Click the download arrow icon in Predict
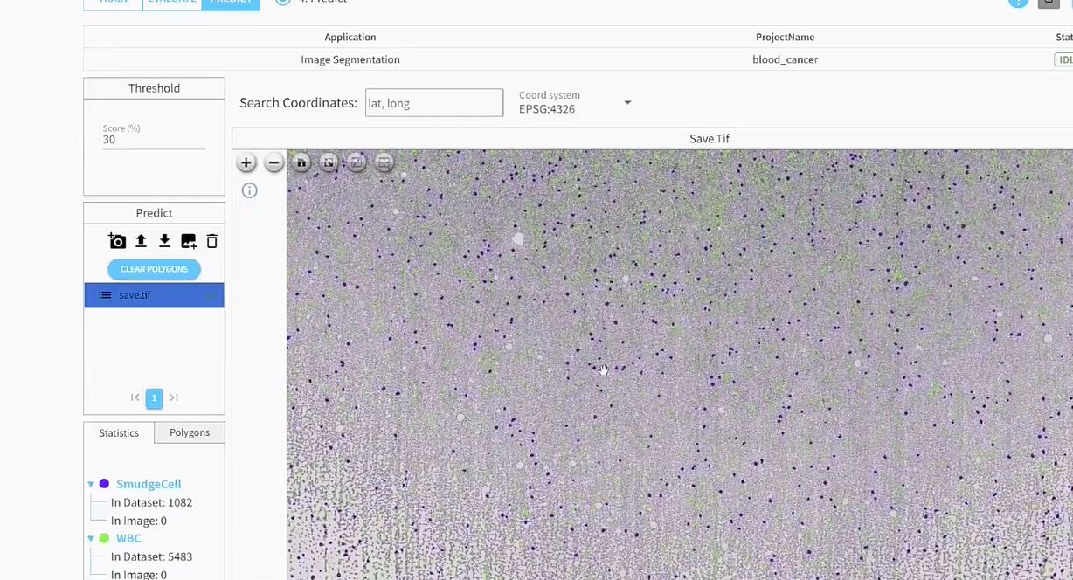The width and height of the screenshot is (1073, 580). click(164, 241)
